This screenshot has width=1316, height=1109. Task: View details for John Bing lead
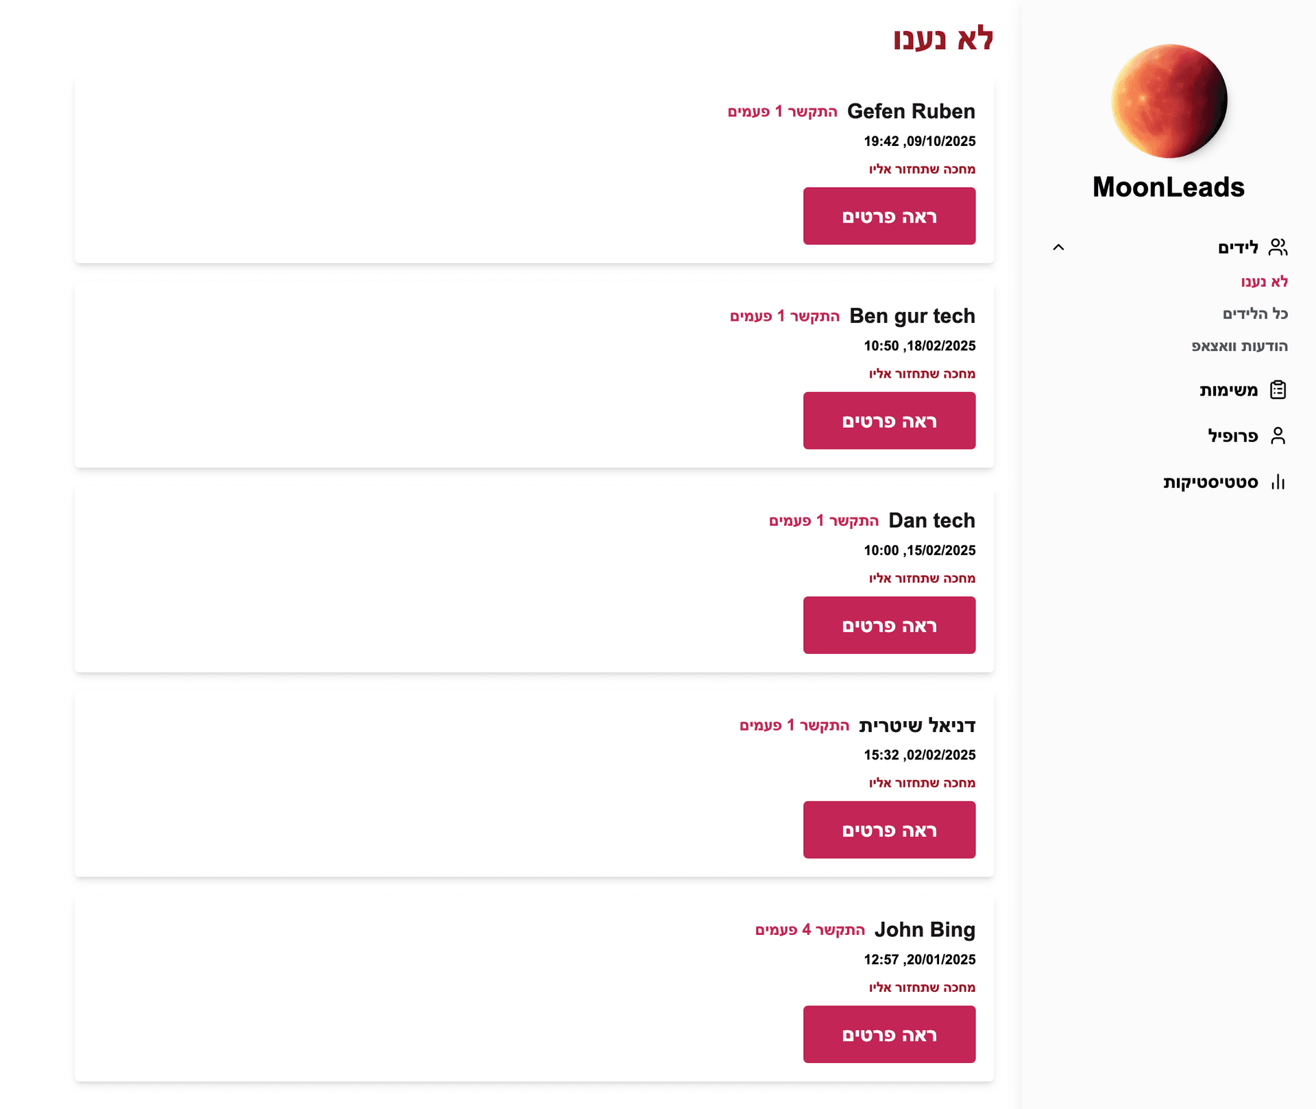tap(889, 1034)
